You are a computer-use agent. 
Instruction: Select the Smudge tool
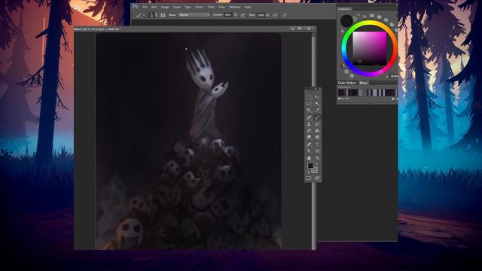[x=309, y=137]
